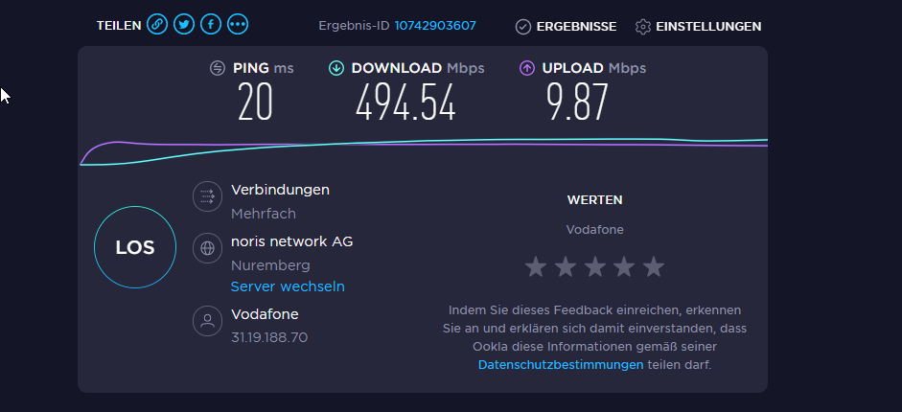Share result on Twitter
The image size is (902, 412).
(x=184, y=24)
